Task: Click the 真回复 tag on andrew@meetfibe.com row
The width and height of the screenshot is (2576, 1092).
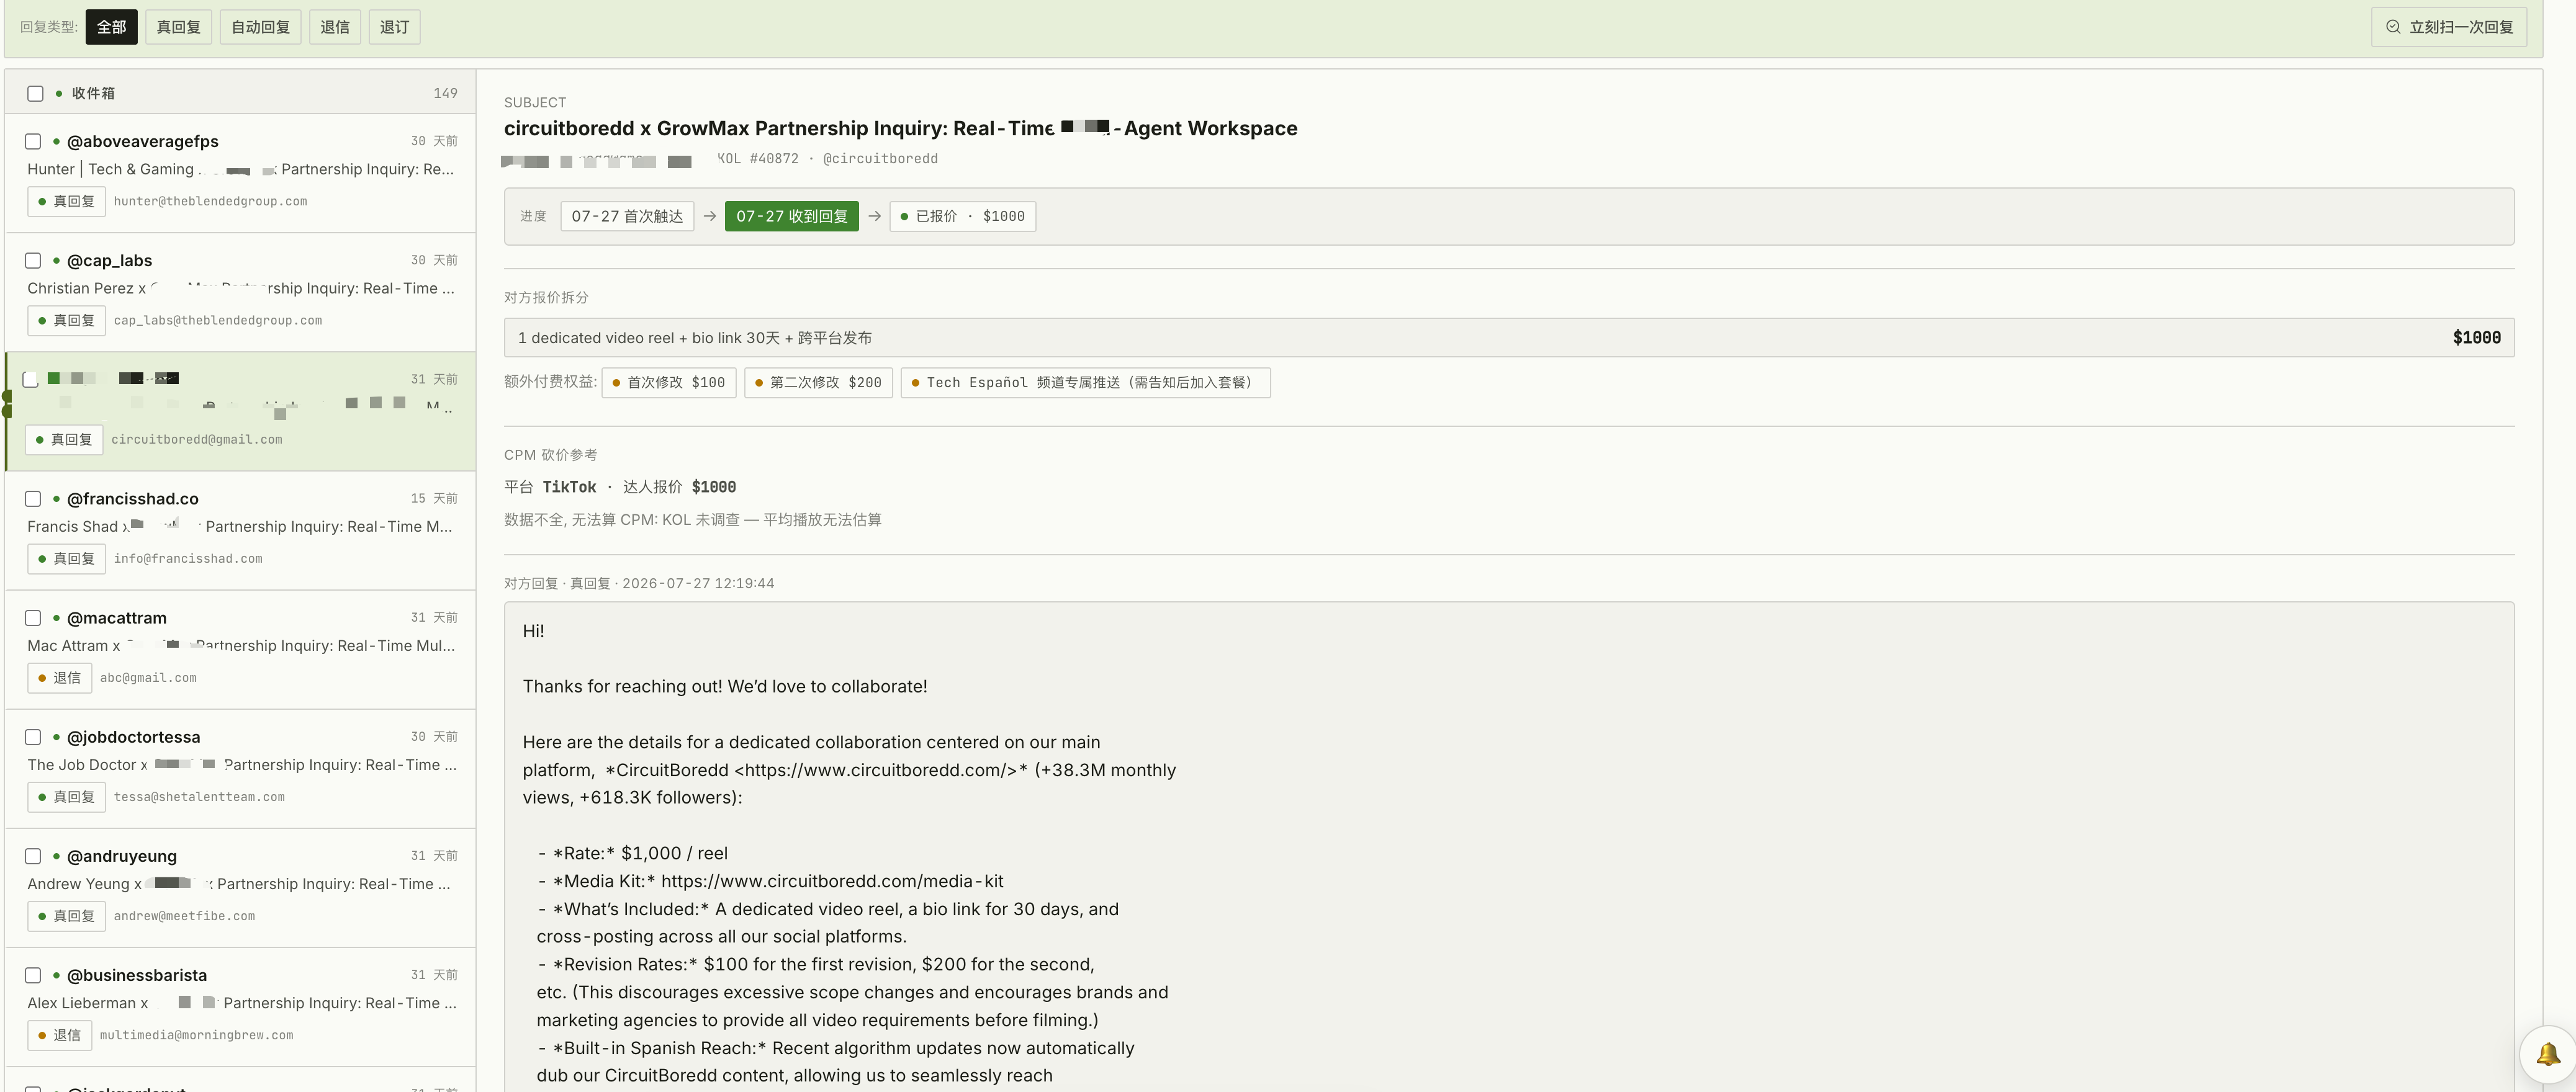Action: (66, 916)
